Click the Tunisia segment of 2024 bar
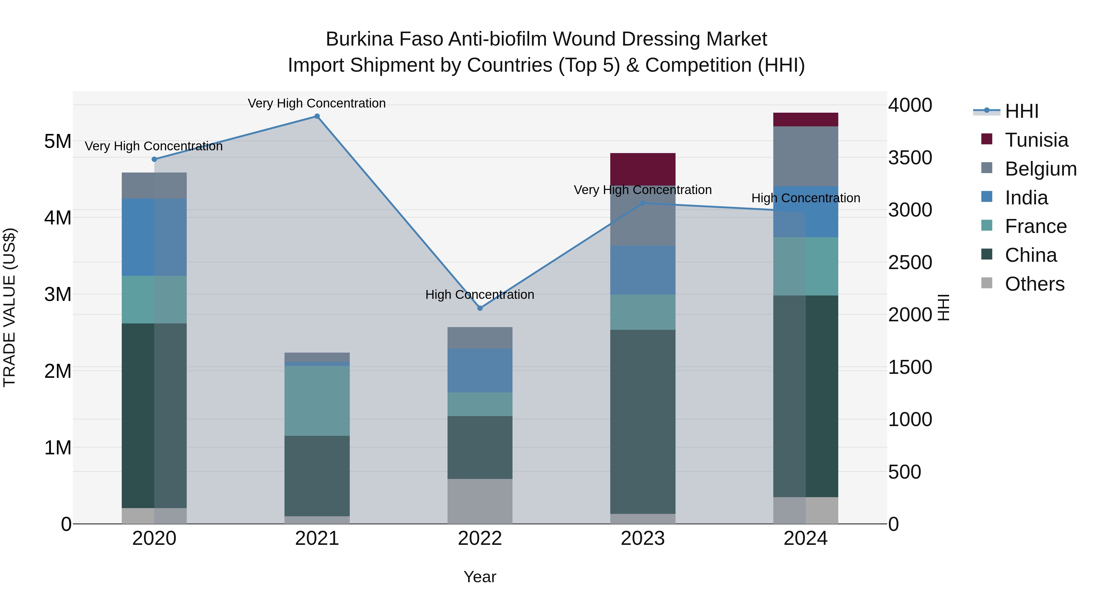Viewport: 1093px width, 615px height. point(806,120)
